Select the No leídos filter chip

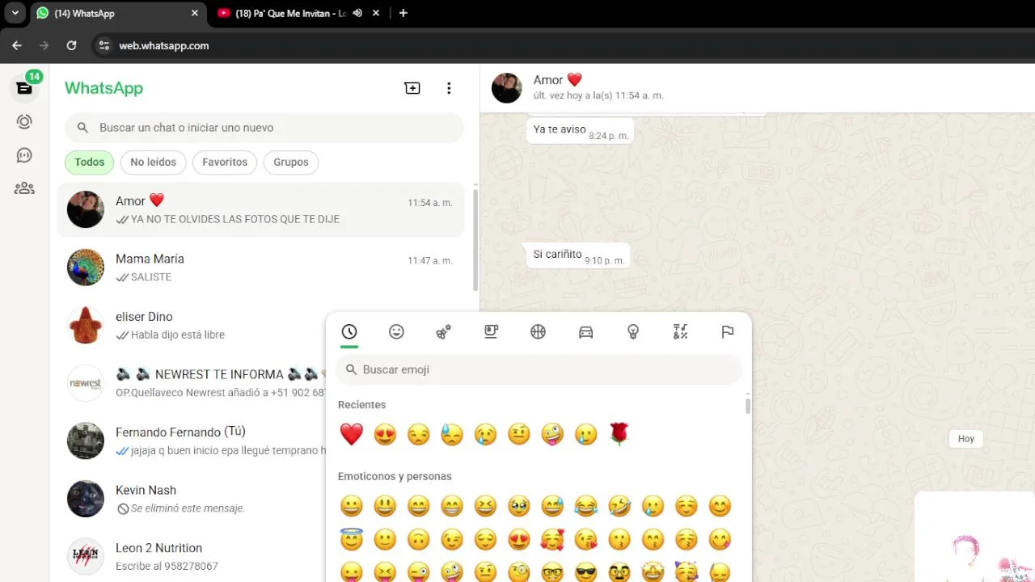[x=153, y=162]
